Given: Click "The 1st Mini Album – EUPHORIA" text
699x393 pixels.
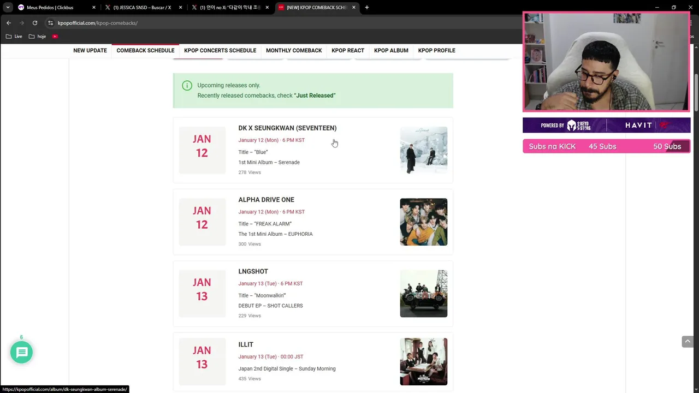Looking at the screenshot, I should point(275,234).
